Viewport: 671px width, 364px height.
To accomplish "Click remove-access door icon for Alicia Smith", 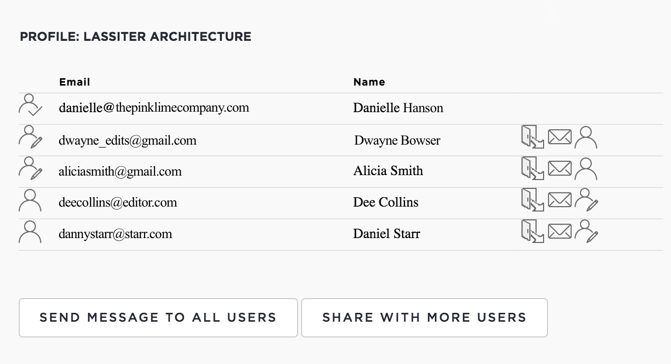I will (533, 168).
